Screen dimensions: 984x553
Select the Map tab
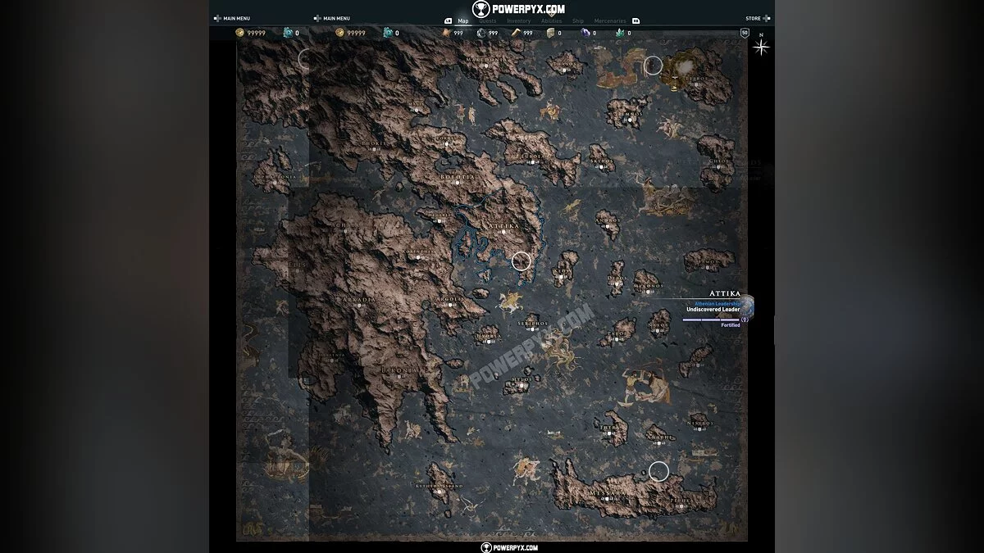(x=463, y=20)
